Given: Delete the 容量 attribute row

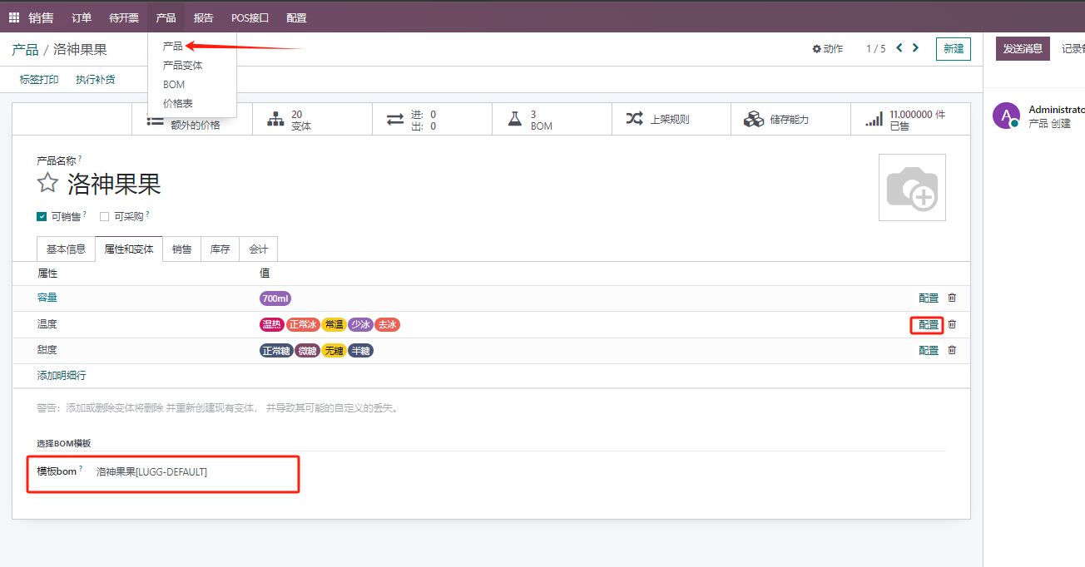Looking at the screenshot, I should tap(953, 298).
